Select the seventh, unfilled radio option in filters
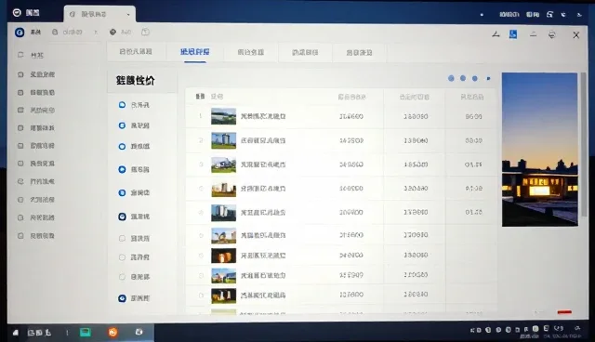Screen dimensions: 595x342 pos(122,239)
